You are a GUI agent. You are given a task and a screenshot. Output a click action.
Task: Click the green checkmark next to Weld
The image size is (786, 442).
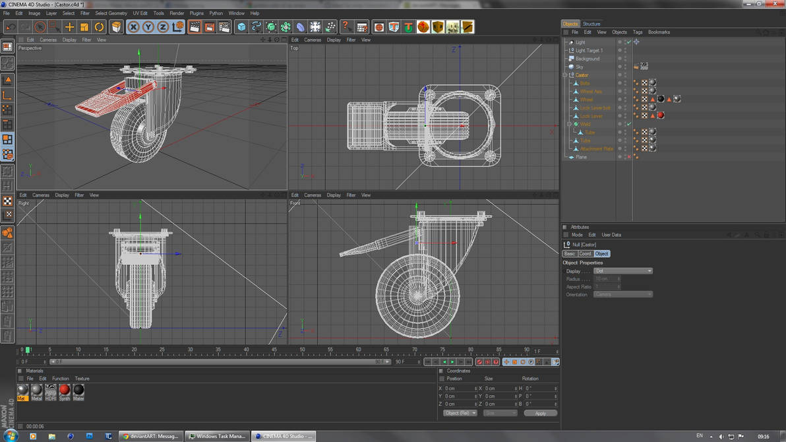point(629,123)
